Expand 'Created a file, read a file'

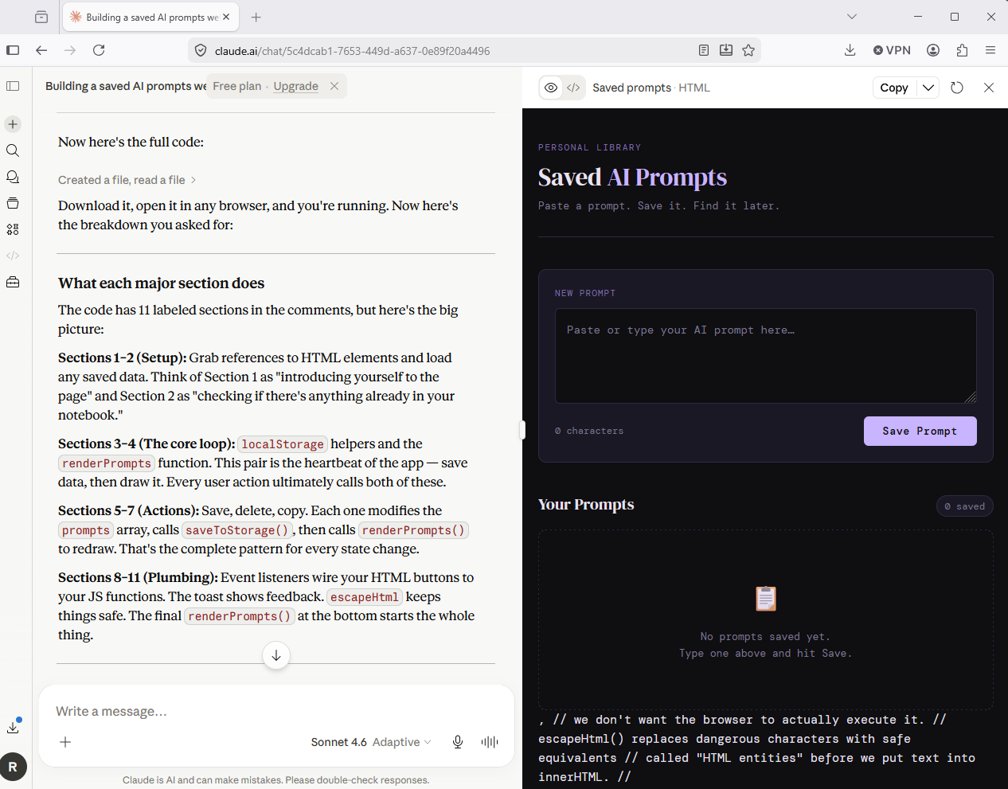(x=127, y=180)
